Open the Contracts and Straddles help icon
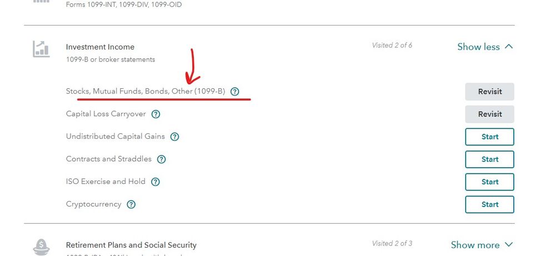The height and width of the screenshot is (256, 555). coord(162,159)
